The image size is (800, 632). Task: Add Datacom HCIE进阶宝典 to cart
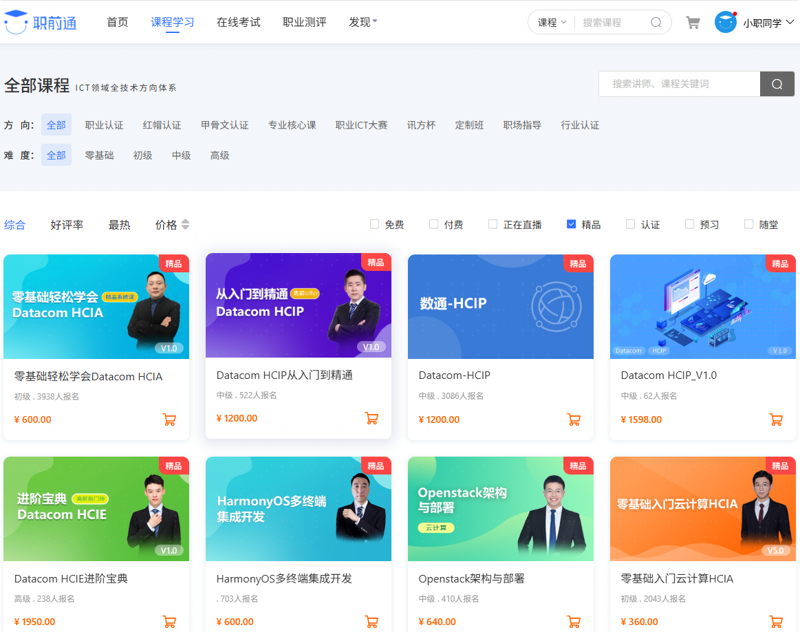(x=169, y=622)
